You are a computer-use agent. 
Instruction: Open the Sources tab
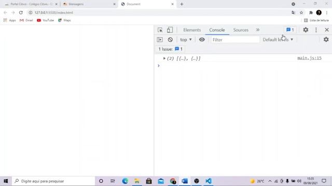[x=241, y=30]
